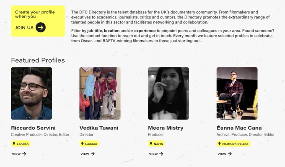Open Vedika Tuwani's profile photo
The width and height of the screenshot is (285, 167).
click(x=100, y=93)
